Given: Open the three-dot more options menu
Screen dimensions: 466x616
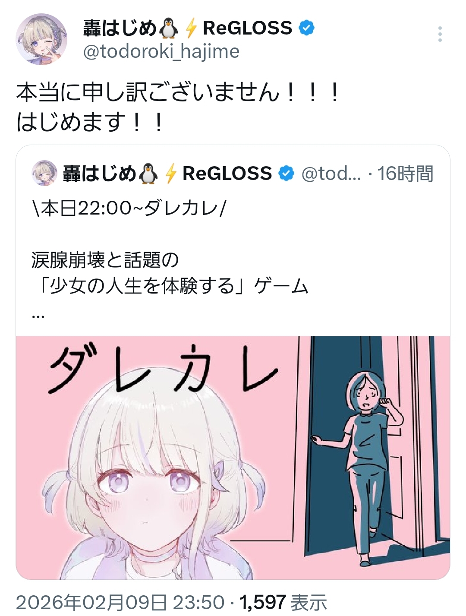Looking at the screenshot, I should click(x=440, y=34).
